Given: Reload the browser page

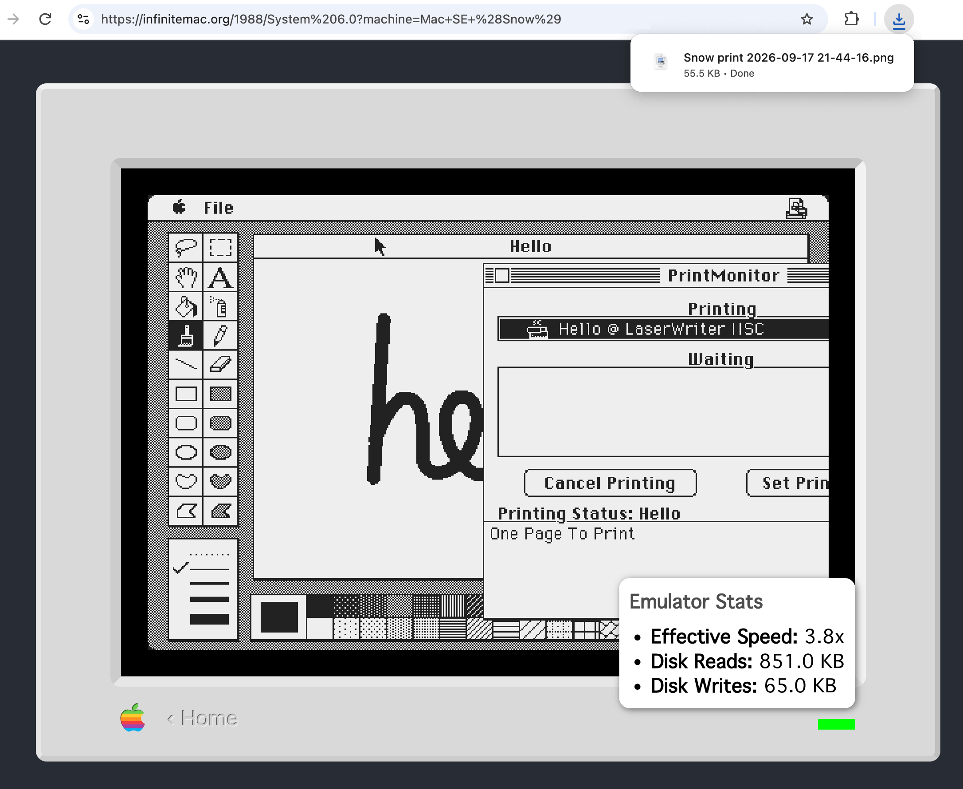Looking at the screenshot, I should click(x=45, y=19).
